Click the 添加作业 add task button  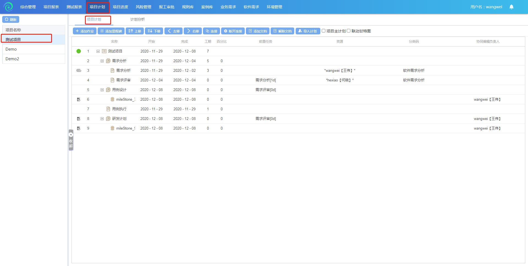(x=85, y=31)
